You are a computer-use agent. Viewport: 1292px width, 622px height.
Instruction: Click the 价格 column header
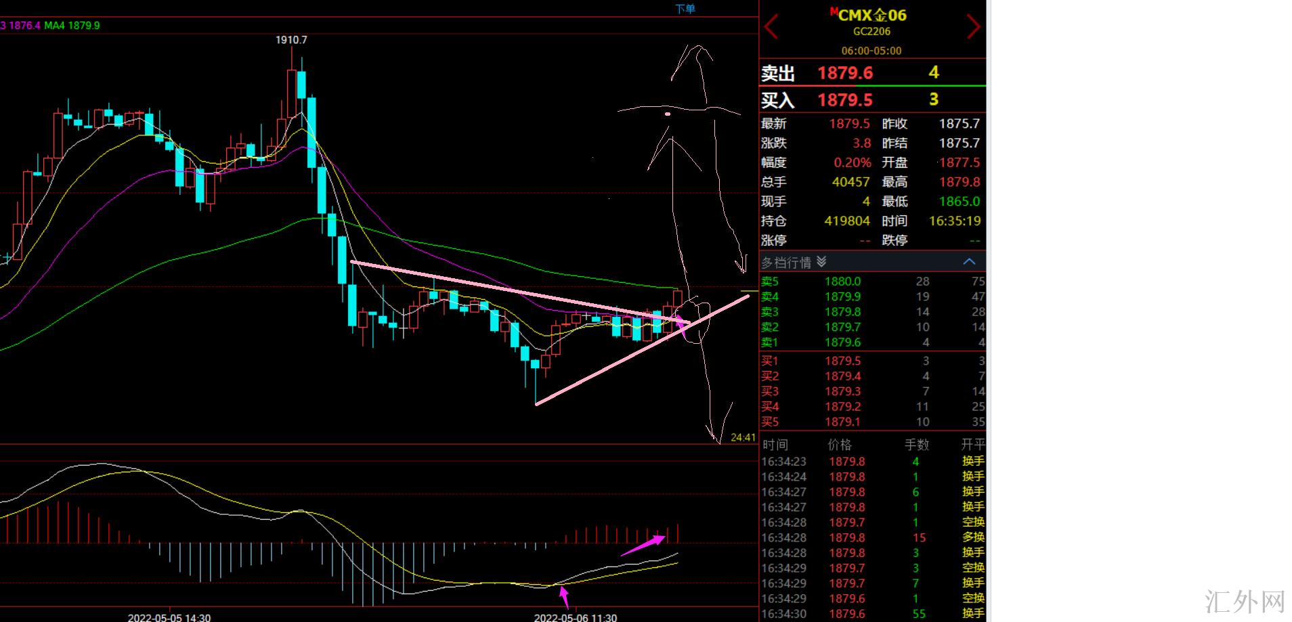[x=840, y=445]
